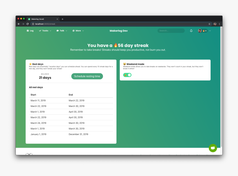Select the March 22, 2019 end date
238x176 pixels.
[x=76, y=101]
